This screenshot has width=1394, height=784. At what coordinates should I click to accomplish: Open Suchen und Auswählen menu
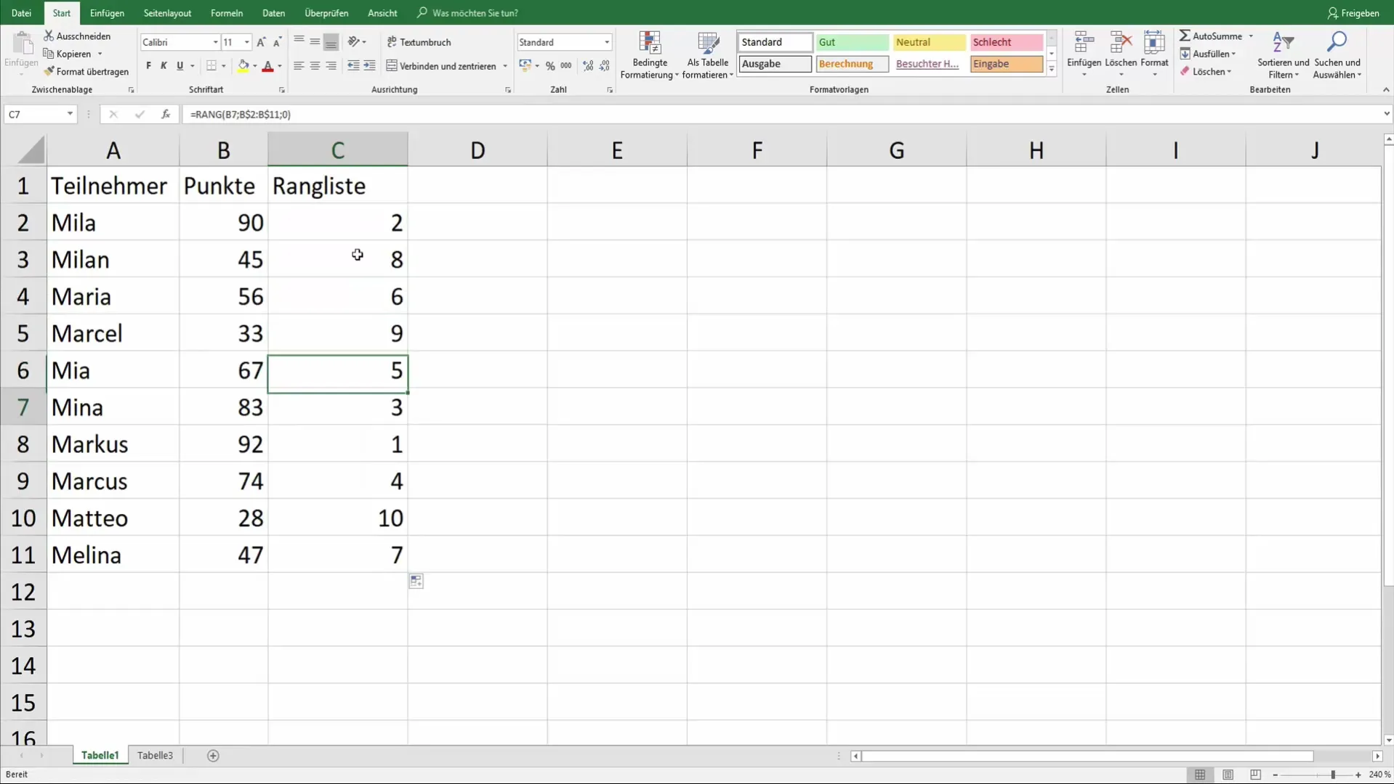(x=1337, y=55)
